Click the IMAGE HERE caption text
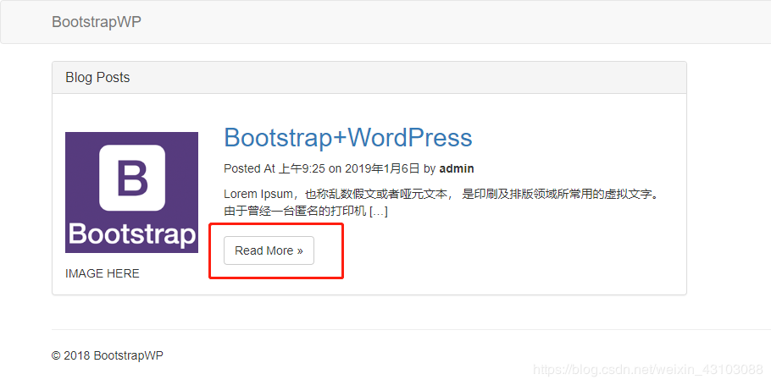 [103, 273]
